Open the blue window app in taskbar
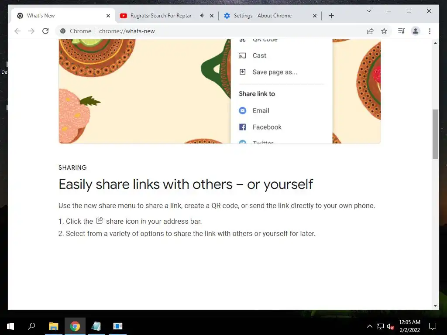The width and height of the screenshot is (447, 335). click(118, 326)
